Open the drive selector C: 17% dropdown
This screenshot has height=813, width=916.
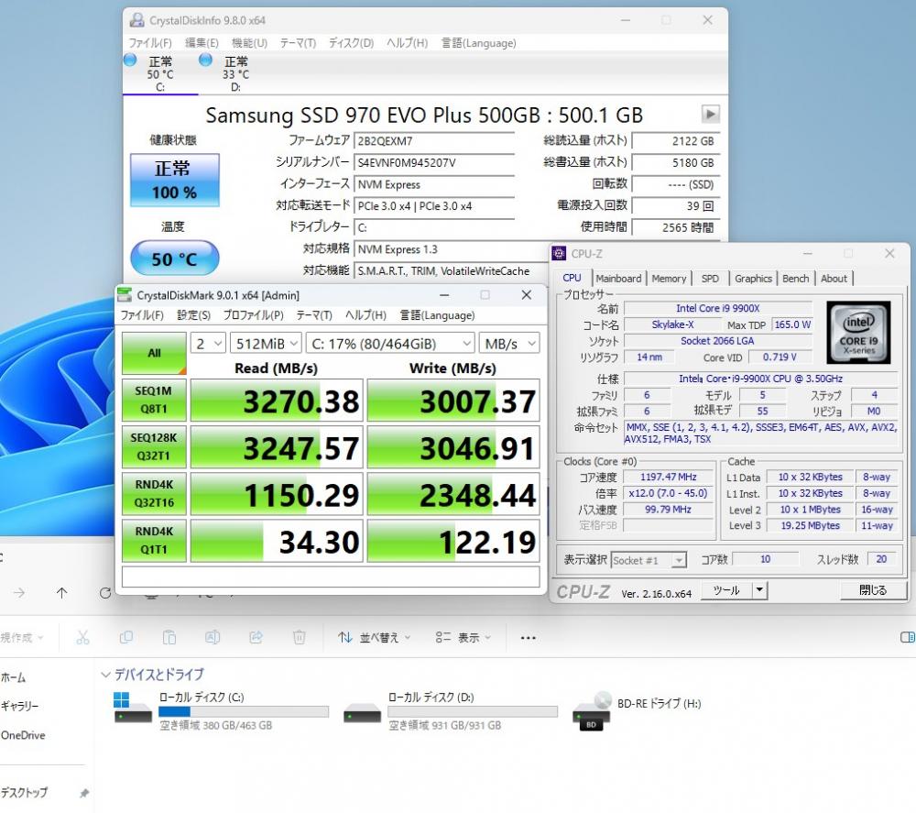[389, 344]
